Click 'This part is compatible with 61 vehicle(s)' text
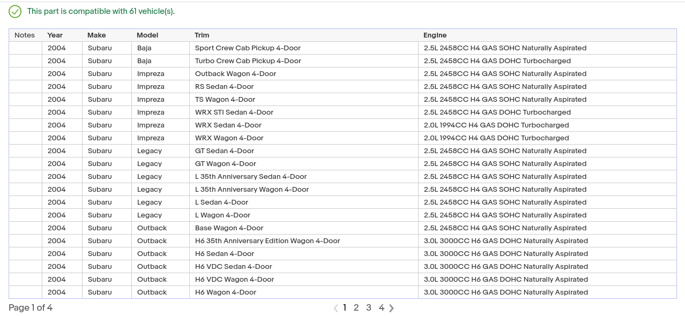Screen dimensions: 685x316 coord(101,11)
